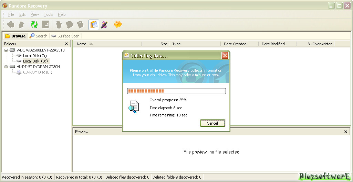
Task: Select Local Disk (C:) in folder tree
Action: pos(35,56)
